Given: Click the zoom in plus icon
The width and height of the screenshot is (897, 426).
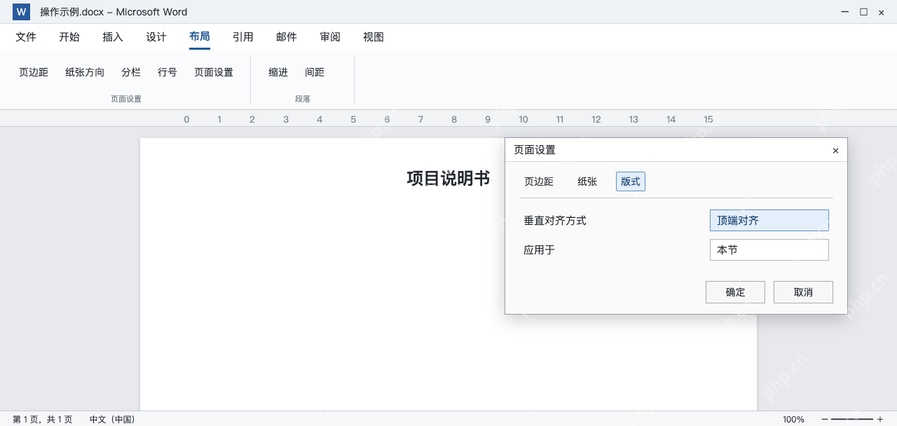Looking at the screenshot, I should click(880, 419).
